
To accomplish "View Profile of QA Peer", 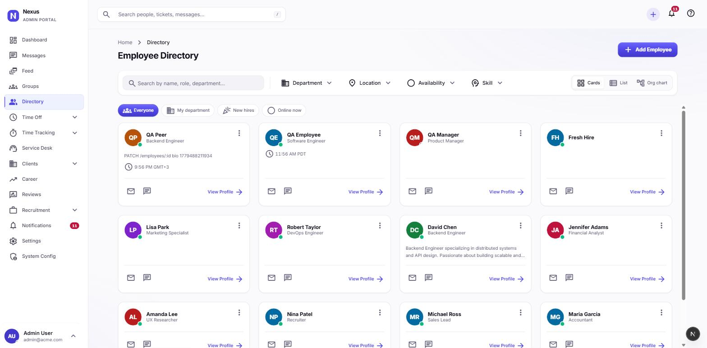I will [x=225, y=192].
